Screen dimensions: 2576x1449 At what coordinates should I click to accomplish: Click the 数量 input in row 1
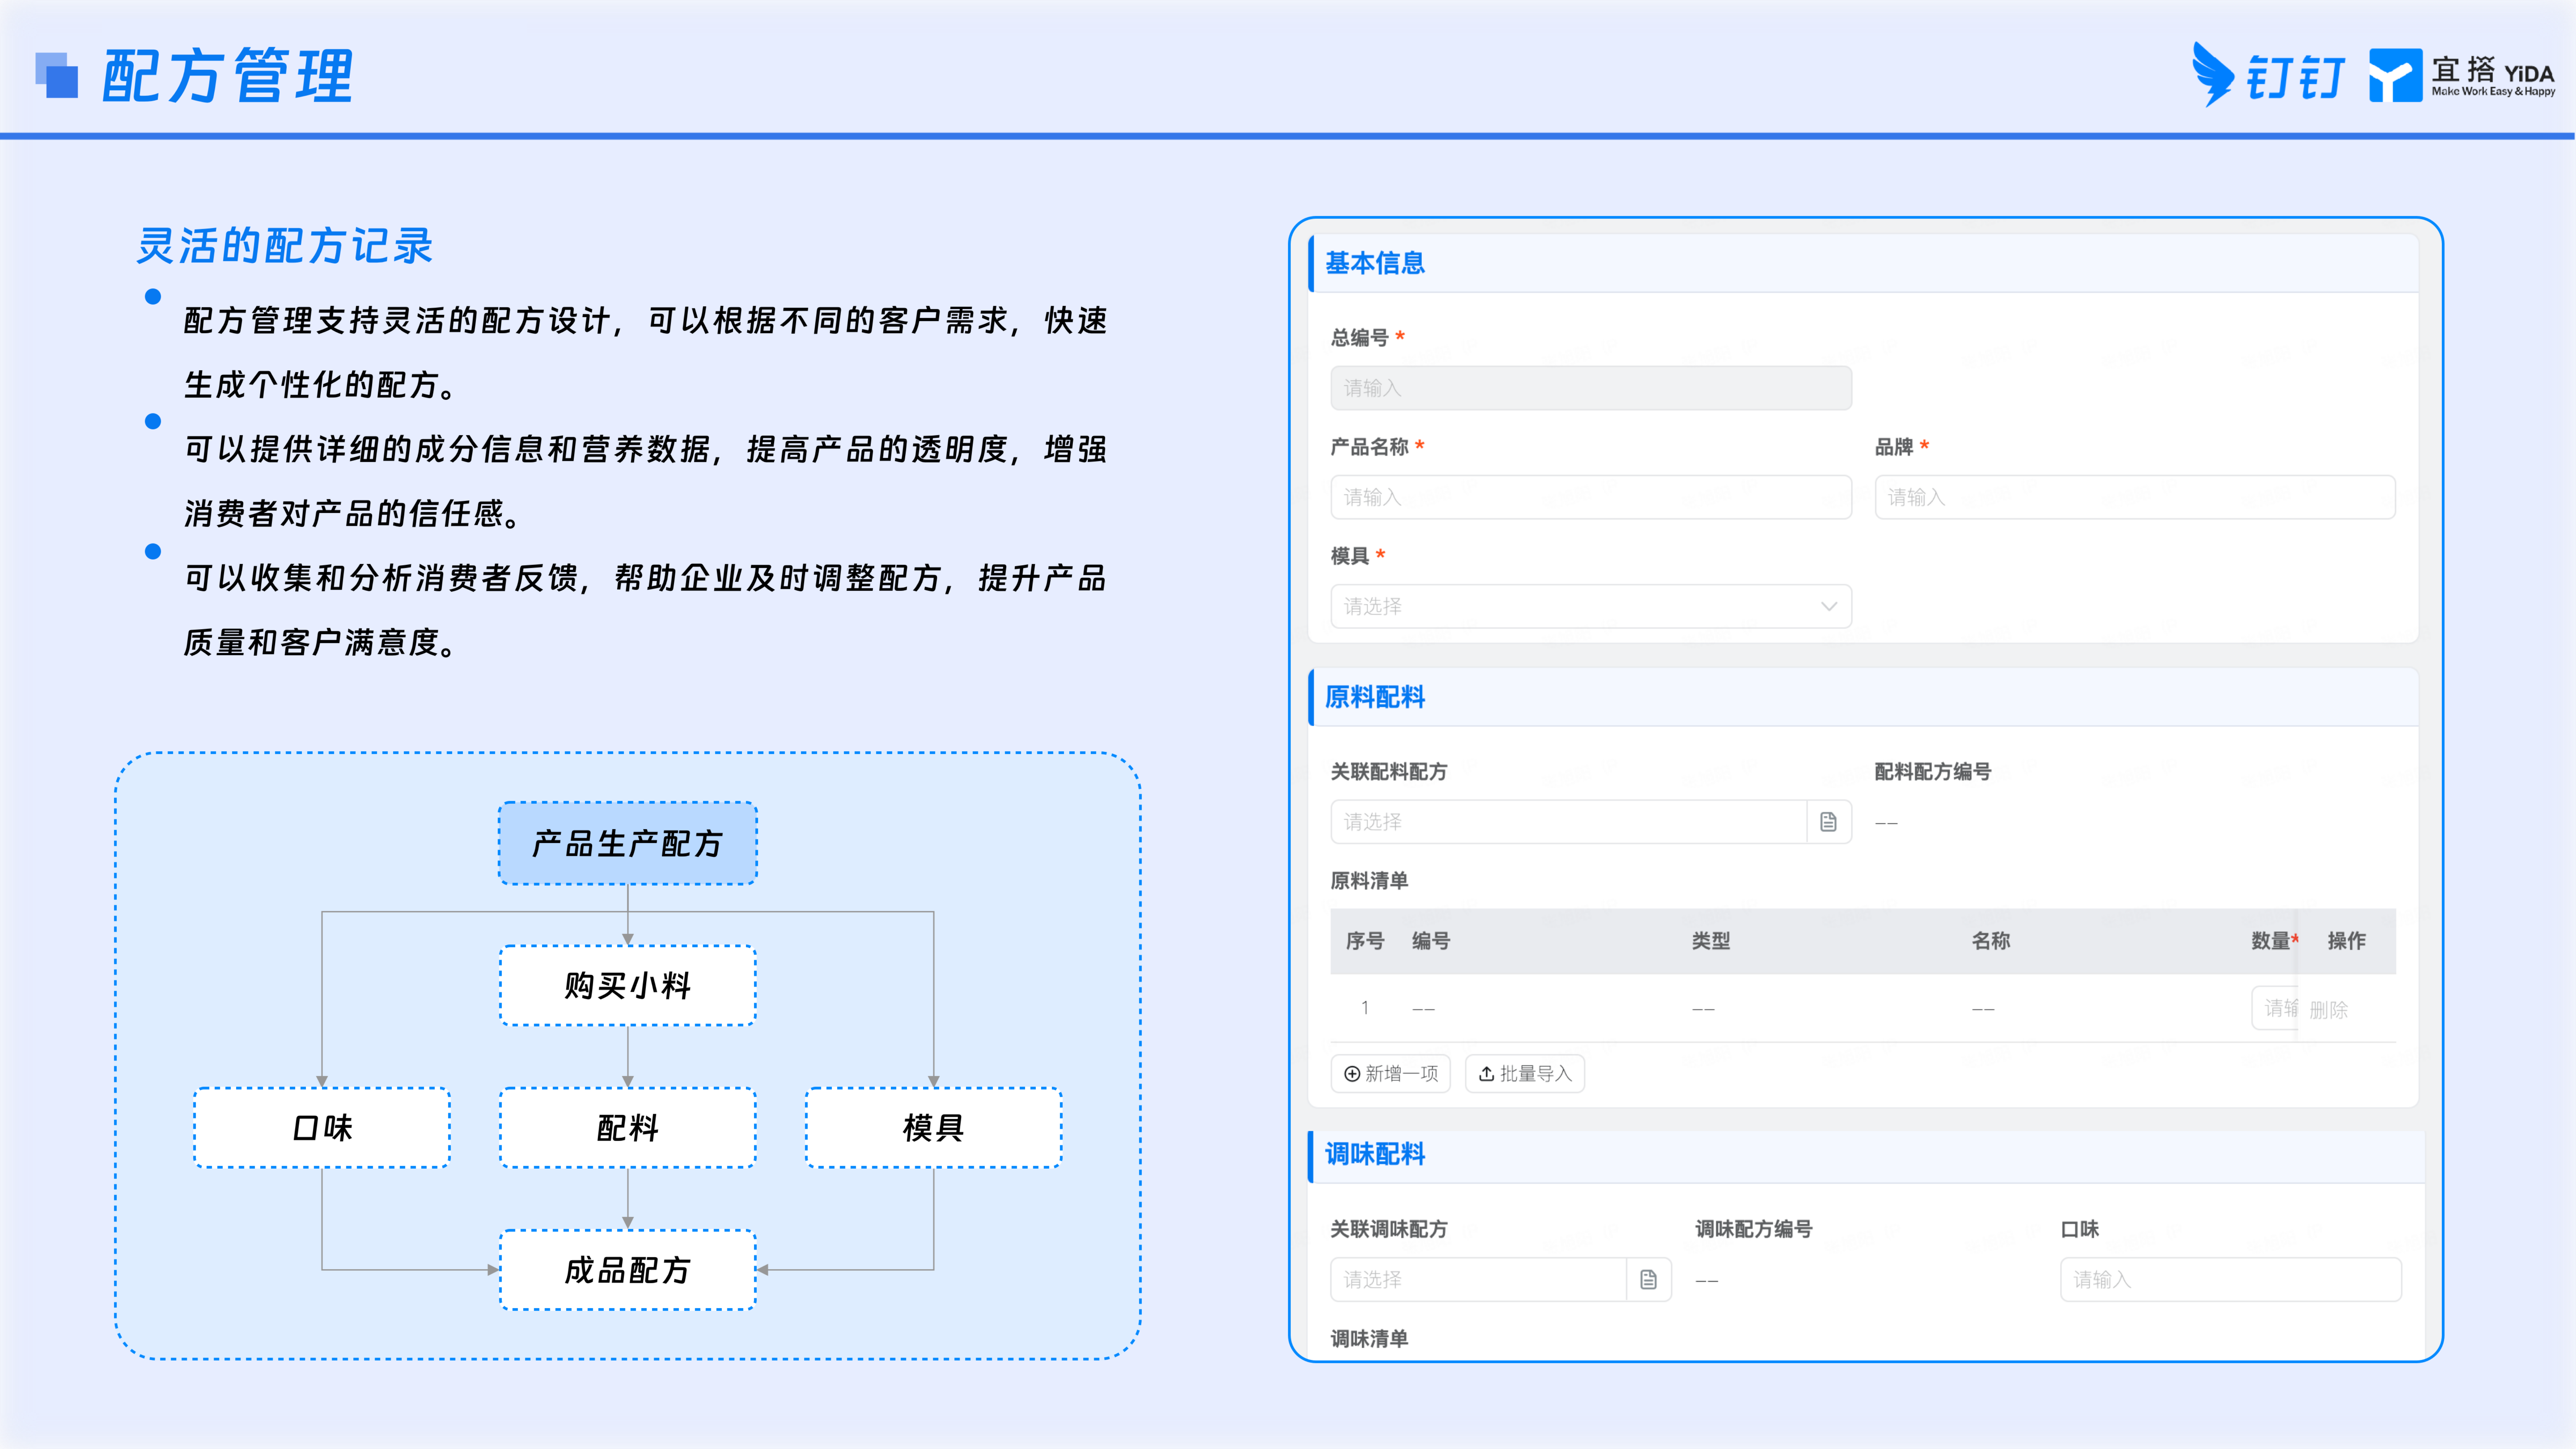point(2275,1008)
